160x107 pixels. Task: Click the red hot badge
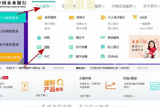[5, 78]
